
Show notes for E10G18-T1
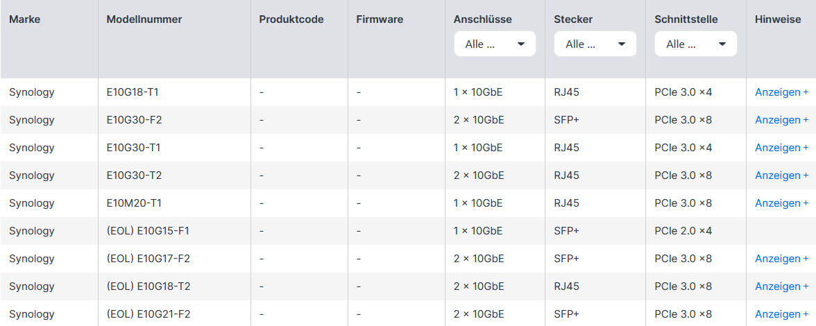tap(781, 92)
